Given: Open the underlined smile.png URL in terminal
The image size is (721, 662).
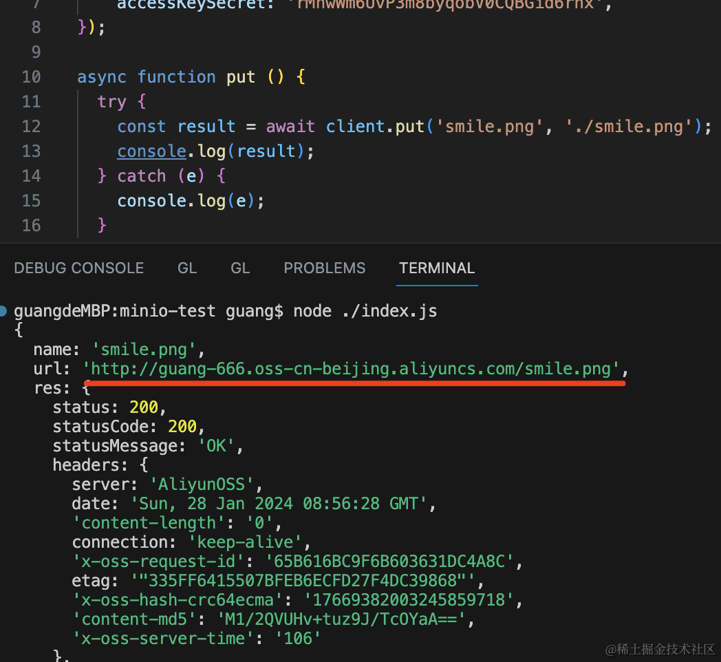Looking at the screenshot, I should pyautogui.click(x=351, y=369).
